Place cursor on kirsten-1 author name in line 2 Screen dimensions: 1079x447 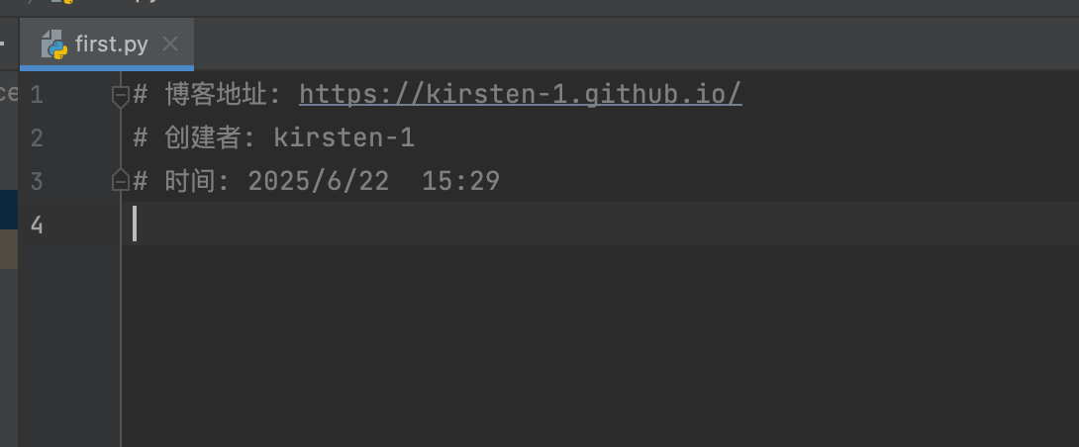pos(344,138)
